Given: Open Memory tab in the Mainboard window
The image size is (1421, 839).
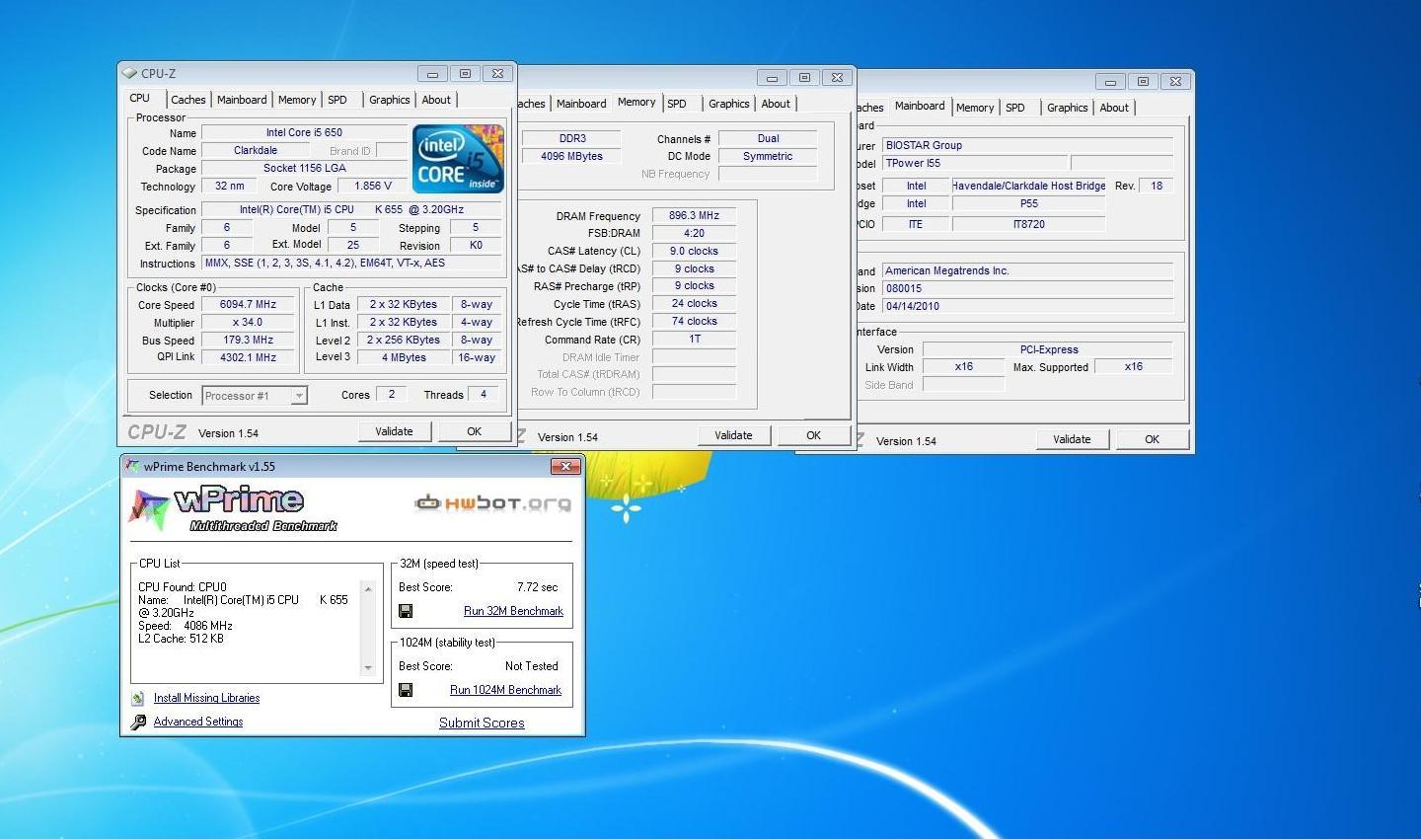Looking at the screenshot, I should 975,108.
